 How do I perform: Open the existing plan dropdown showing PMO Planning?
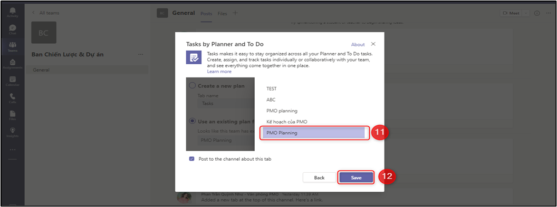click(226, 140)
